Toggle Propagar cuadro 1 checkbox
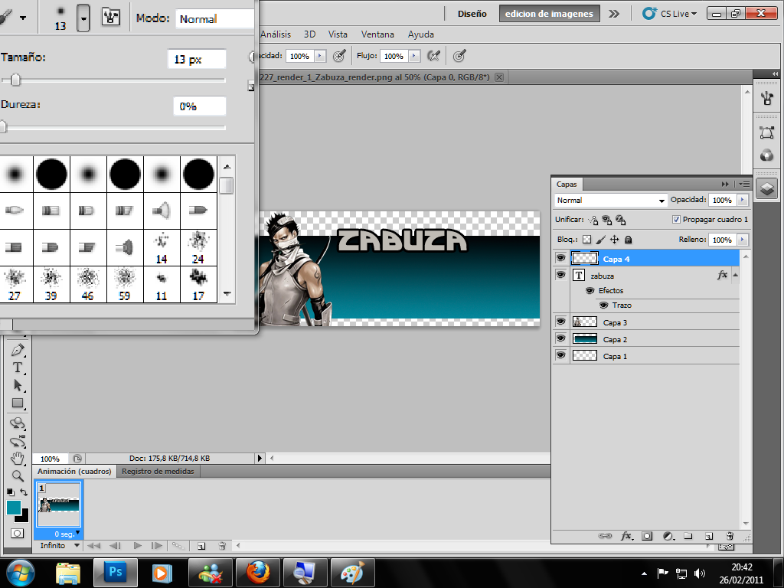Viewport: 784px width, 588px height. (x=676, y=219)
